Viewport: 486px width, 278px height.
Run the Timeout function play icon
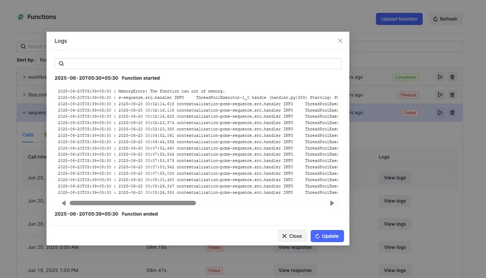[440, 95]
